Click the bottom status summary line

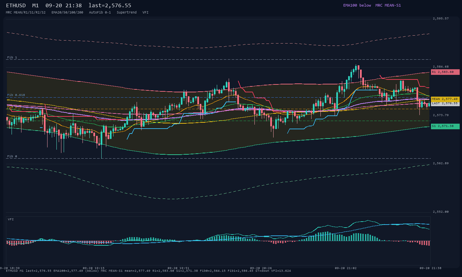(148, 271)
